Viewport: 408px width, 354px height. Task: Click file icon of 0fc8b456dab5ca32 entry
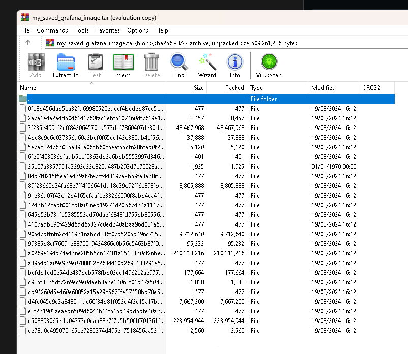click(x=23, y=109)
